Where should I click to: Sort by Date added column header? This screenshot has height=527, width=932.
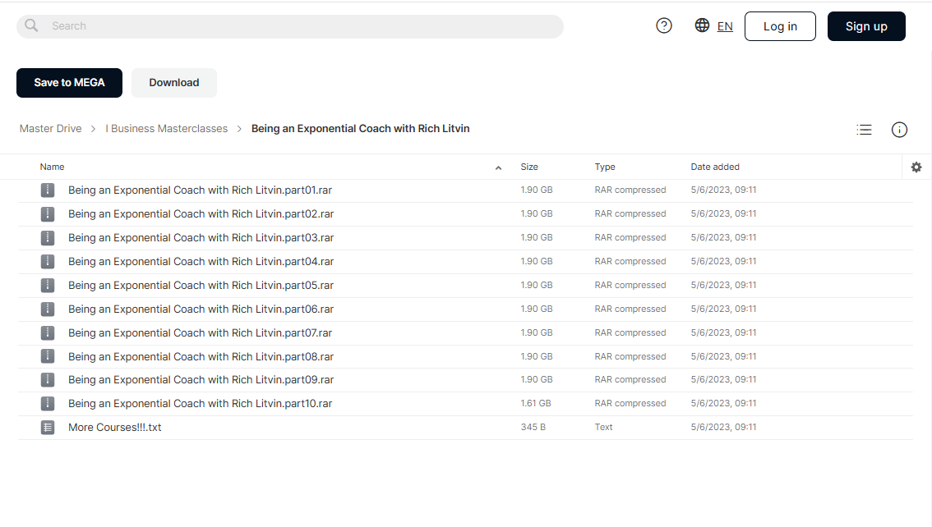coord(715,167)
